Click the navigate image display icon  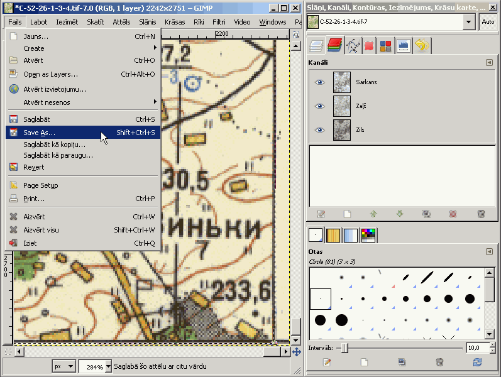(296, 352)
